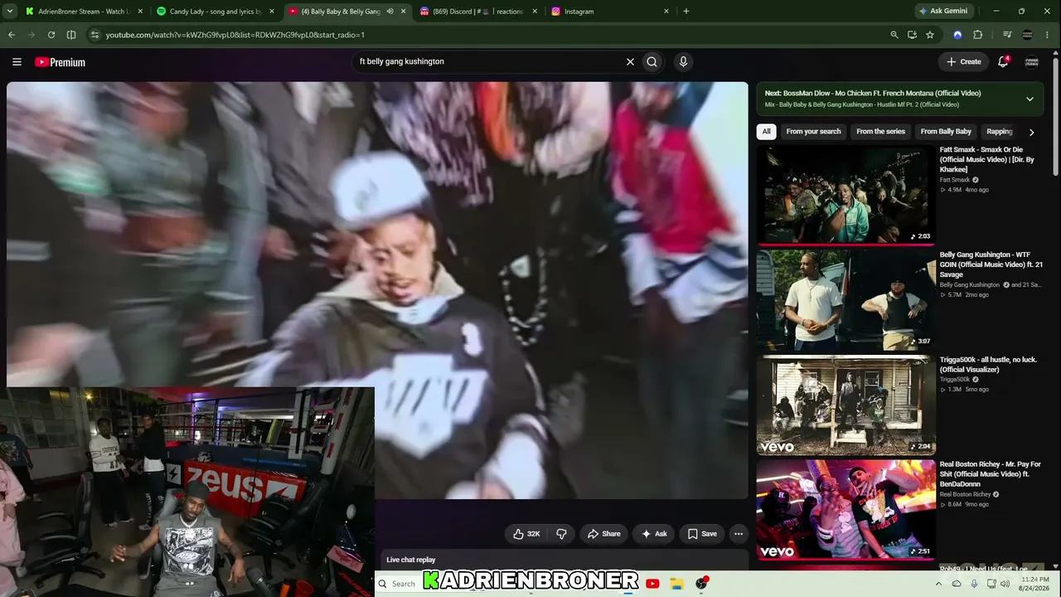Open Fatt Smaxk Smaxk Or Die thumbnail
This screenshot has width=1061, height=597.
coord(845,195)
